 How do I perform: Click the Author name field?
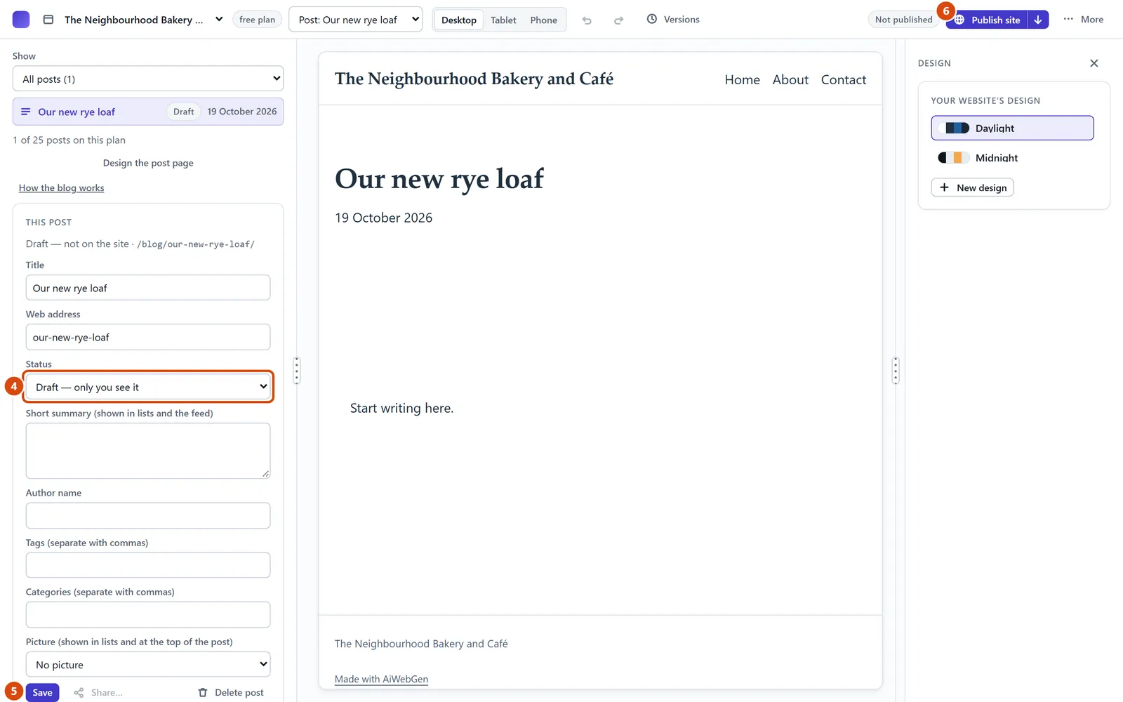148,515
